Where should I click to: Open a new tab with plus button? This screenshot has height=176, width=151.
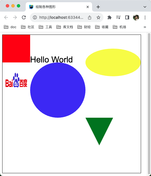(98, 7)
